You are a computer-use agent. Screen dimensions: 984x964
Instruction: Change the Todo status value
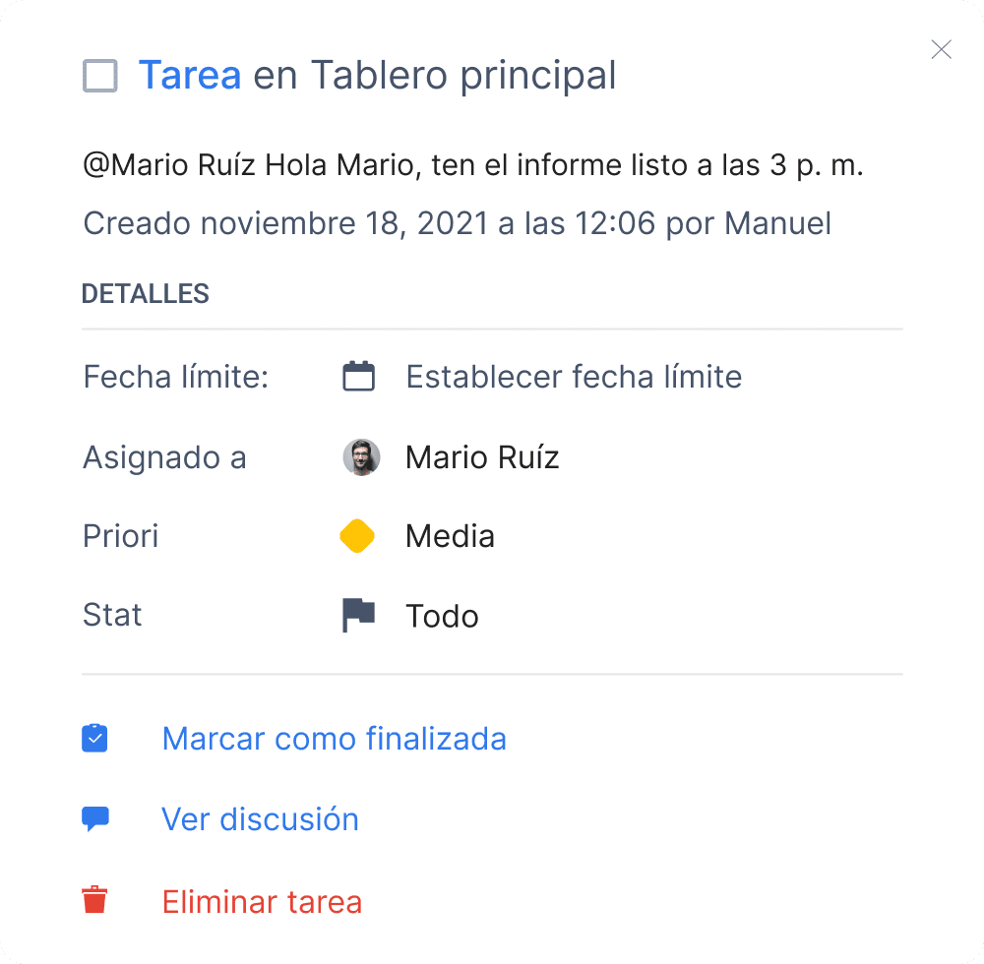pyautogui.click(x=442, y=617)
